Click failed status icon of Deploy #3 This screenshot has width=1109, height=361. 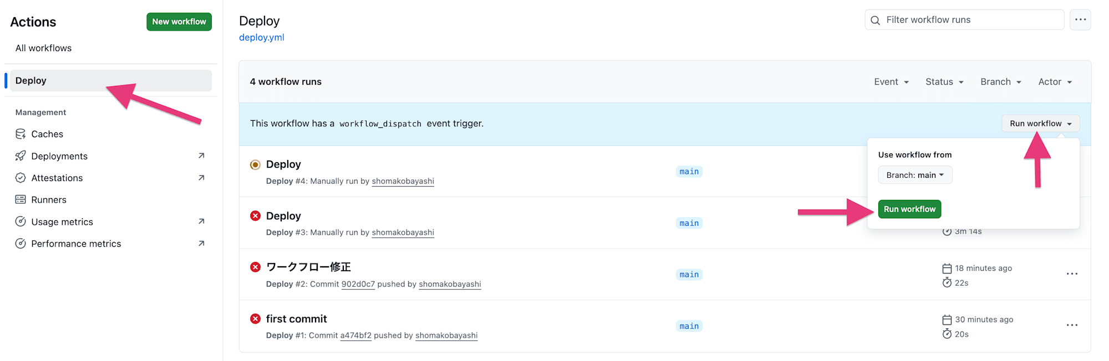click(x=255, y=216)
